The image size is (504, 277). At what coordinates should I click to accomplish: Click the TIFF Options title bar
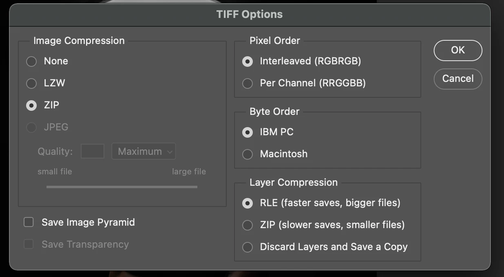click(x=250, y=15)
